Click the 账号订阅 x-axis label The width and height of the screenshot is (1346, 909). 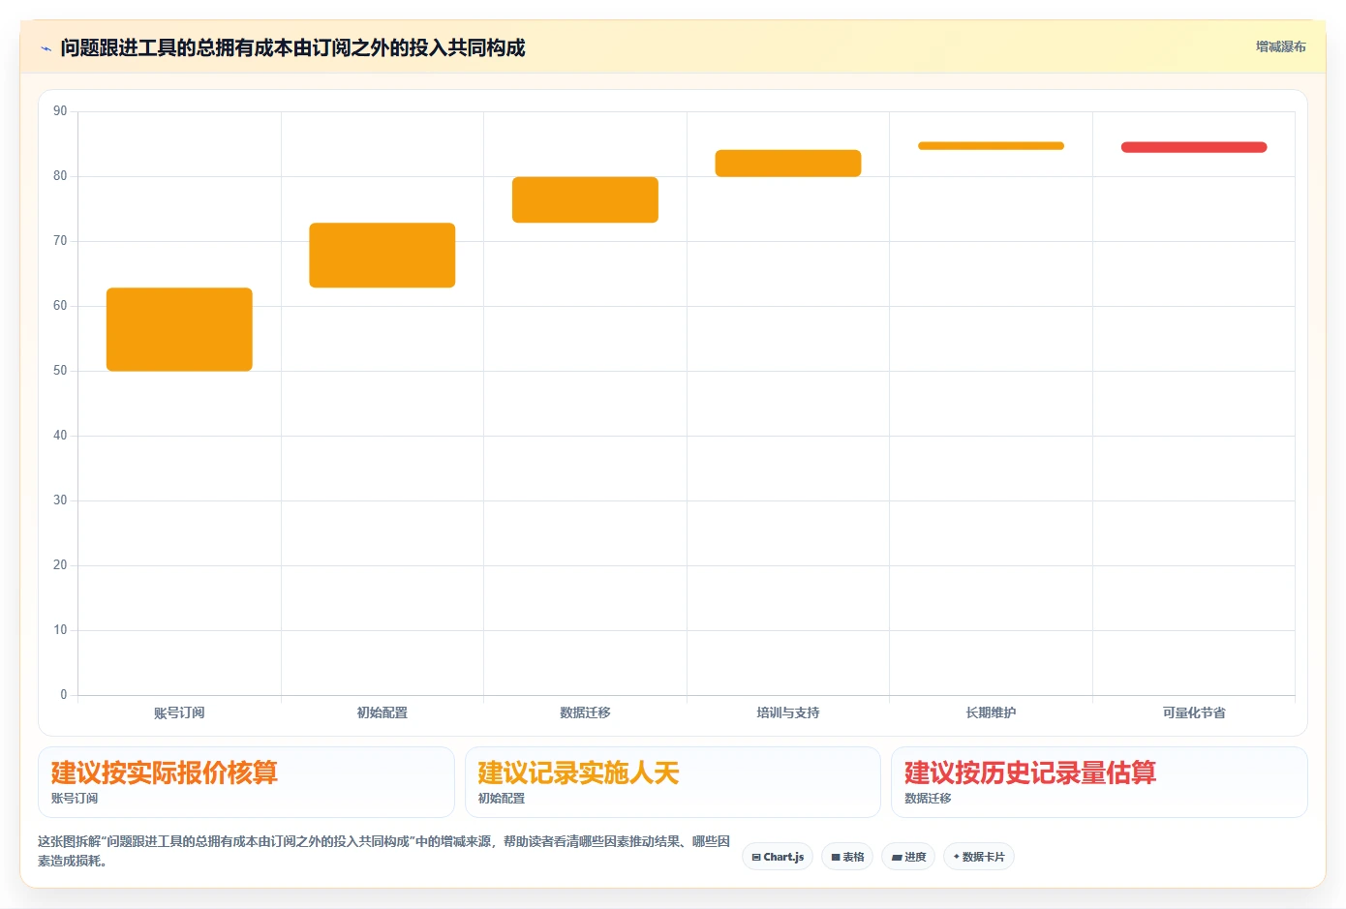(179, 712)
